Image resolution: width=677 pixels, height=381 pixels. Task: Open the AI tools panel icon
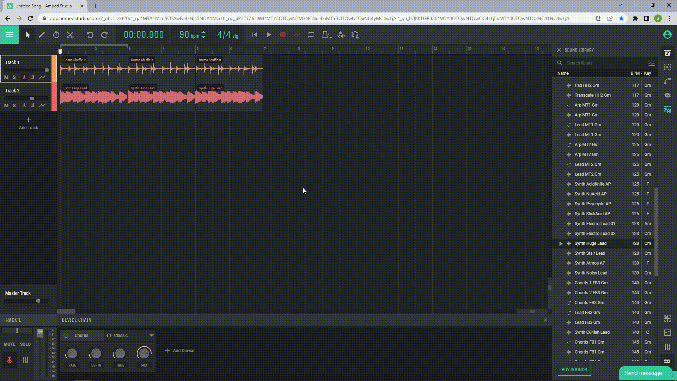point(667,110)
